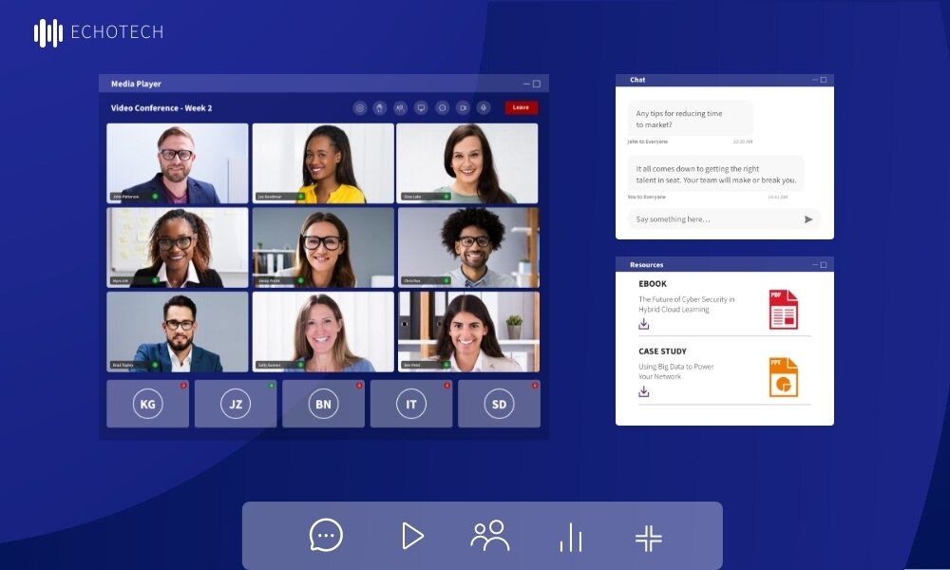Screen dimensions: 950x570
Task: Open the orange PPT file icon
Action: tap(784, 377)
